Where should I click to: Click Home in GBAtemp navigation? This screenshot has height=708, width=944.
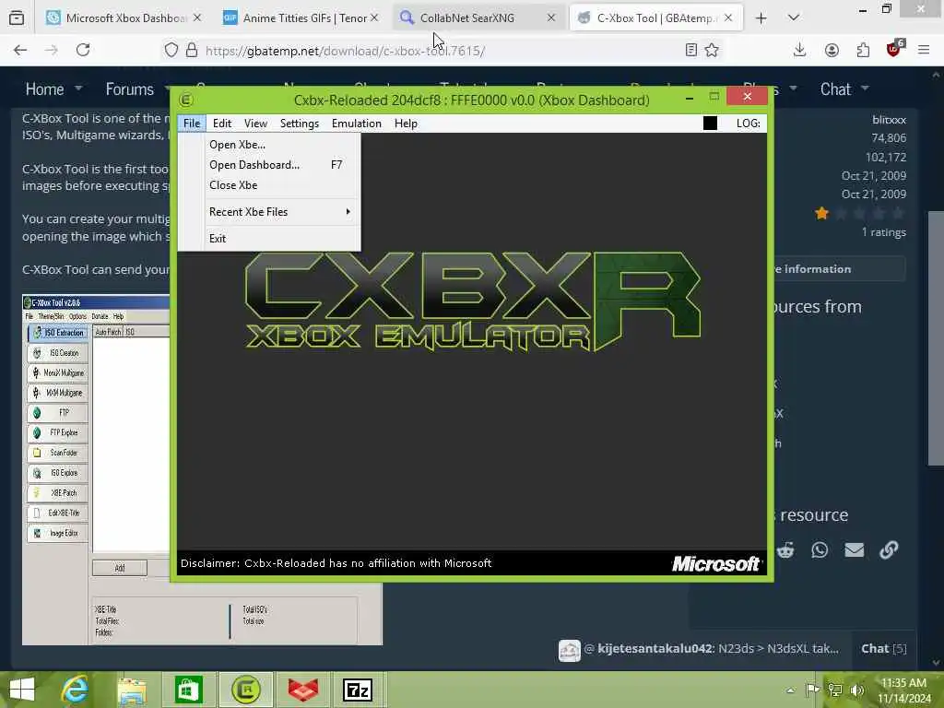[x=44, y=89]
